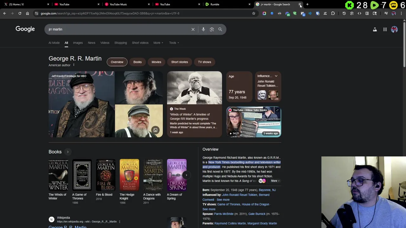Submit search with the magnifier icon
Viewport: 406px width, 228px height.
(220, 29)
